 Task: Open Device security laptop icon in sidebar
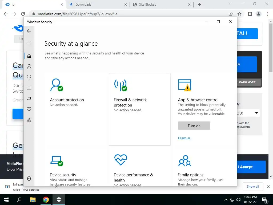(29, 98)
